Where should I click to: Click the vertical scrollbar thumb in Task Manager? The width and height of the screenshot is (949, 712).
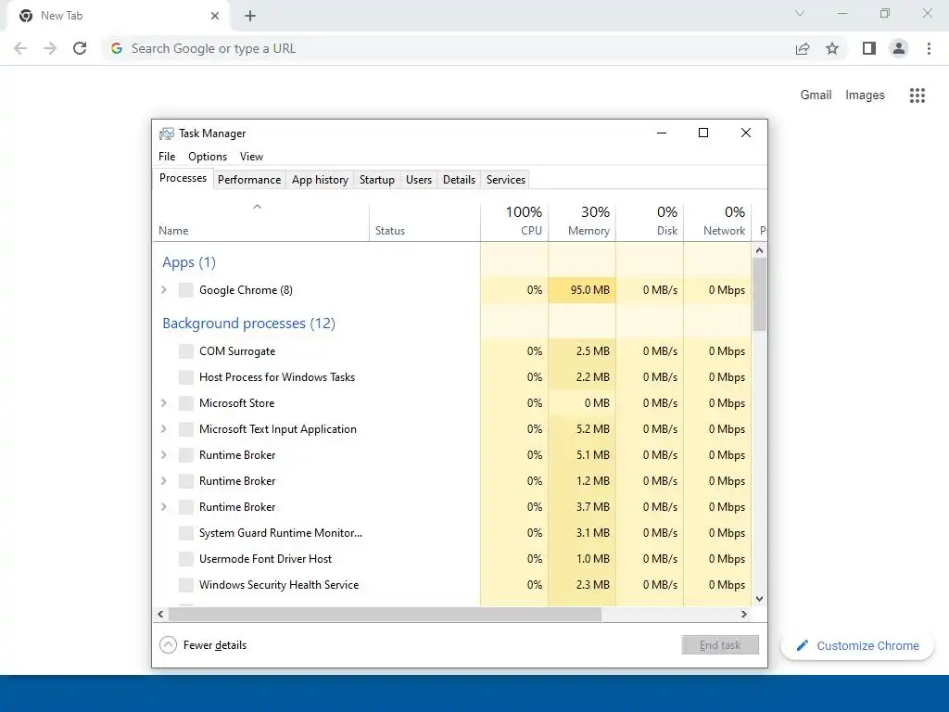760,294
